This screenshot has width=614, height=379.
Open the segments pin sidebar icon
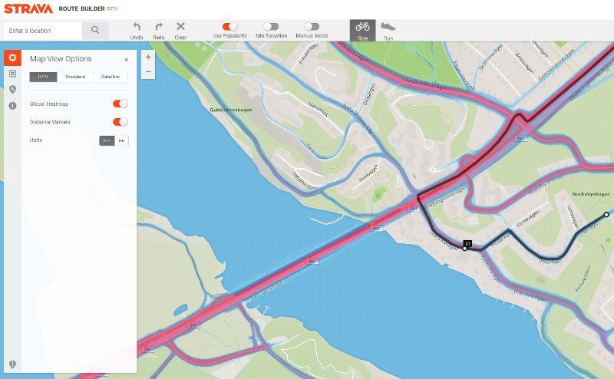12,90
